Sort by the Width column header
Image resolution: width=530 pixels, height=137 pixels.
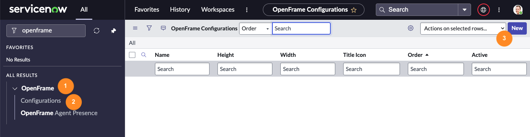point(288,55)
